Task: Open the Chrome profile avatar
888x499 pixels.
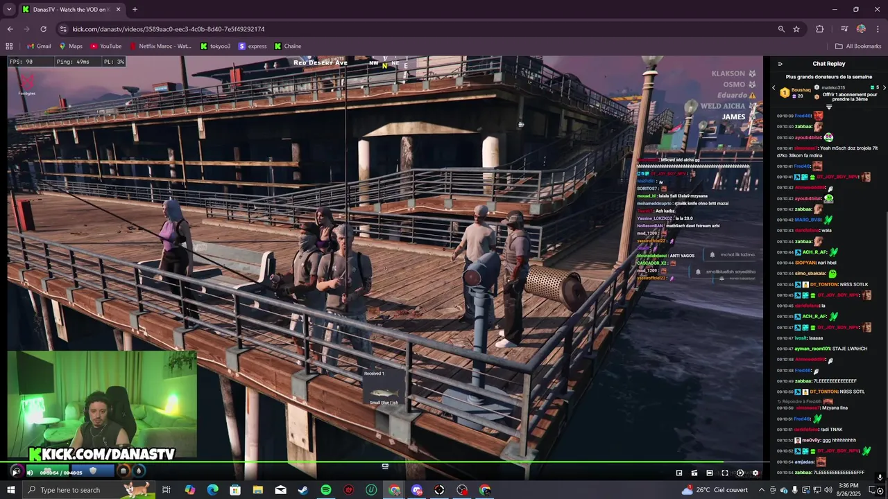Action: [x=861, y=29]
